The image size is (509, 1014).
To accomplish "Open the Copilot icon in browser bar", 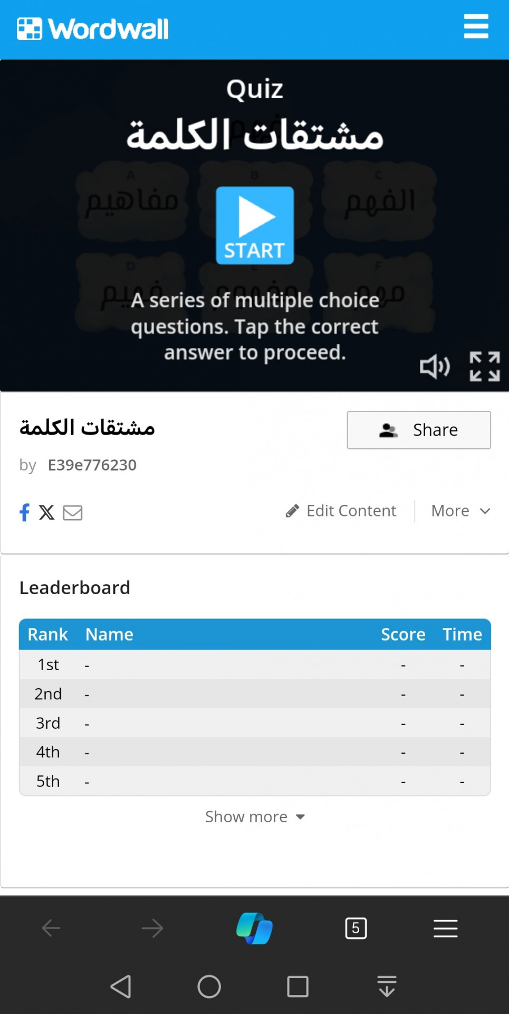I will point(255,928).
